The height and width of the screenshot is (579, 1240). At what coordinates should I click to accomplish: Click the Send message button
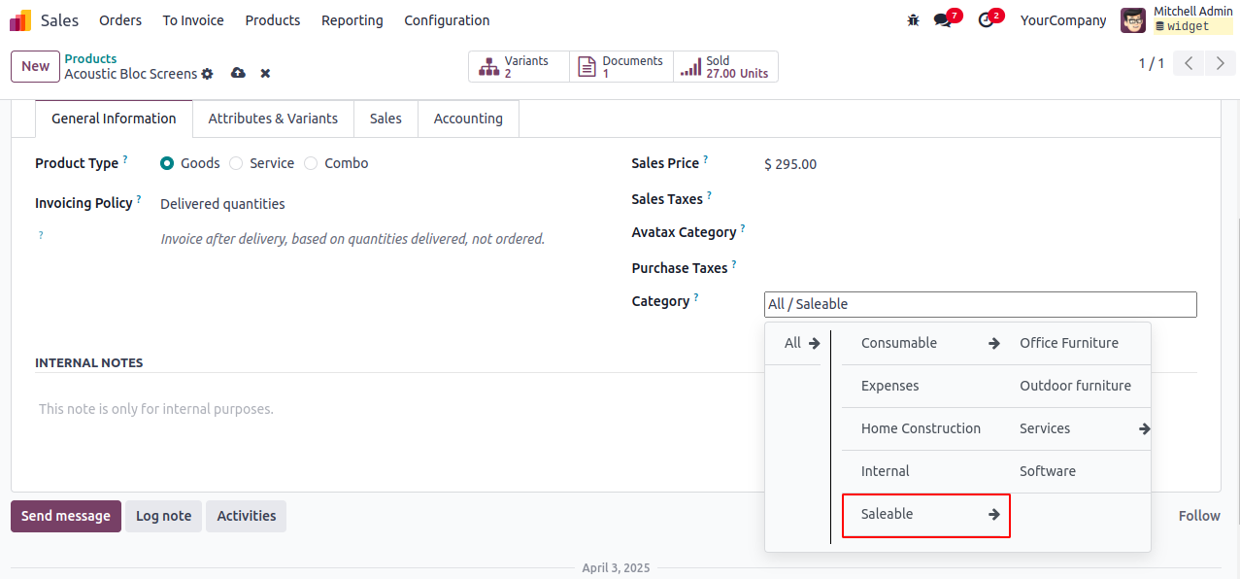[x=66, y=516]
